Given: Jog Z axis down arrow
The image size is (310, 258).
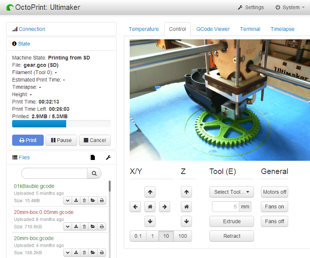Looking at the screenshot, I should click(x=186, y=221).
